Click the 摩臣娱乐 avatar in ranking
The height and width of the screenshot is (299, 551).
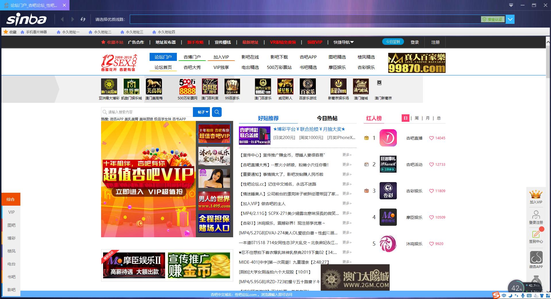(388, 217)
